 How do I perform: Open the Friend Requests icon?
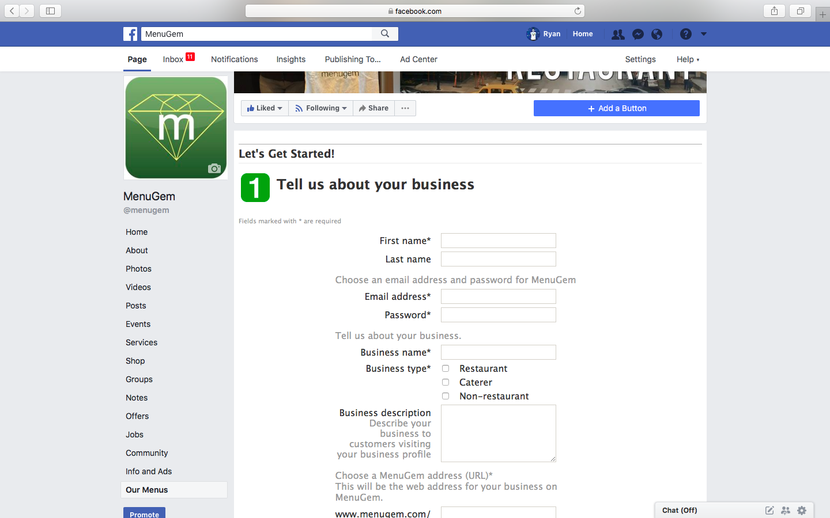[x=618, y=35]
